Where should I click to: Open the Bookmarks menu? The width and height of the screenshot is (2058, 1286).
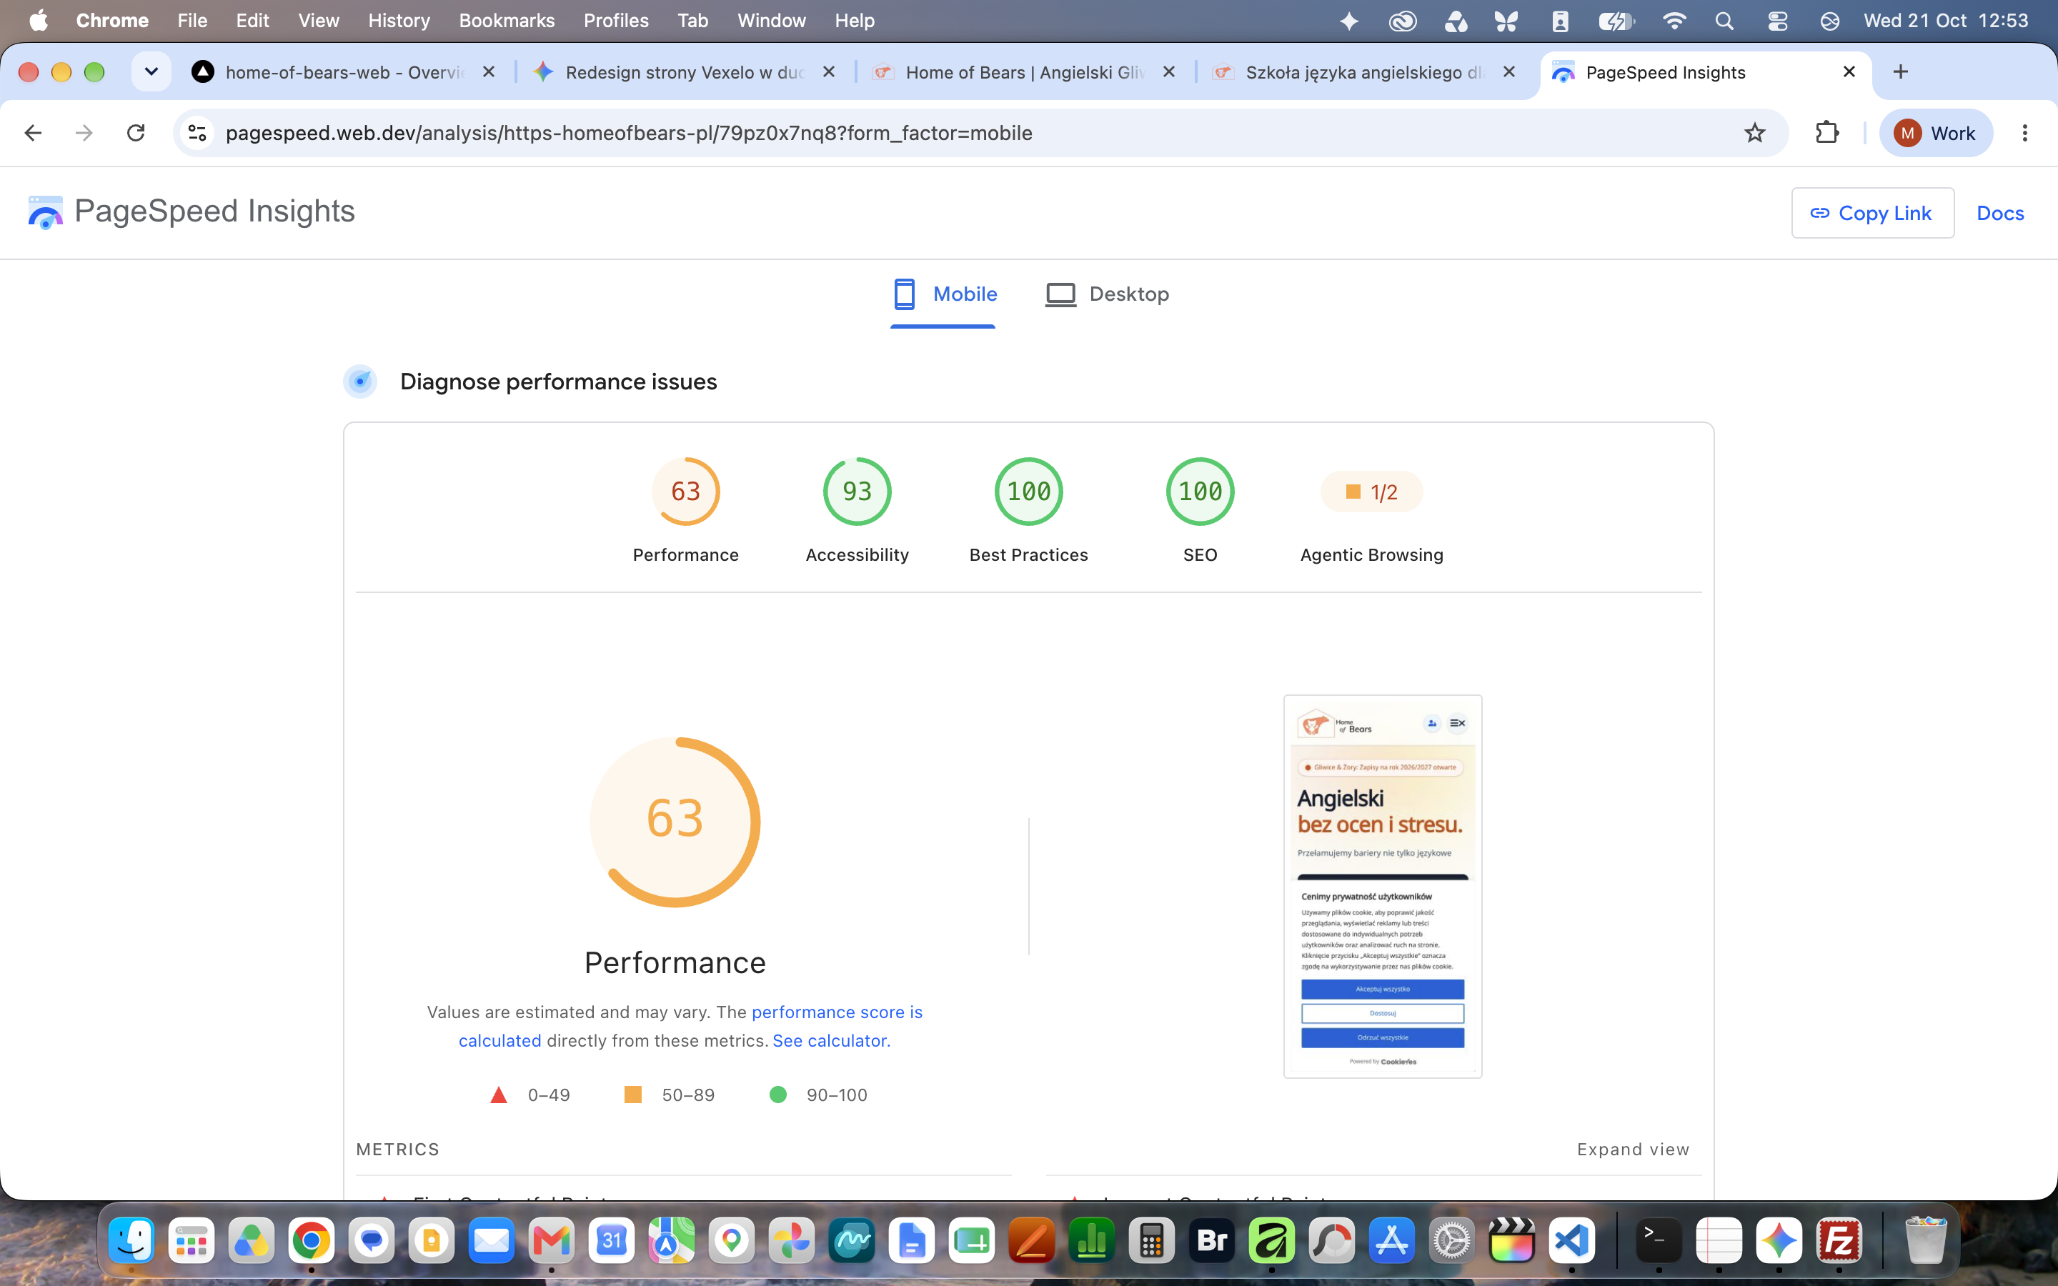[x=507, y=21]
